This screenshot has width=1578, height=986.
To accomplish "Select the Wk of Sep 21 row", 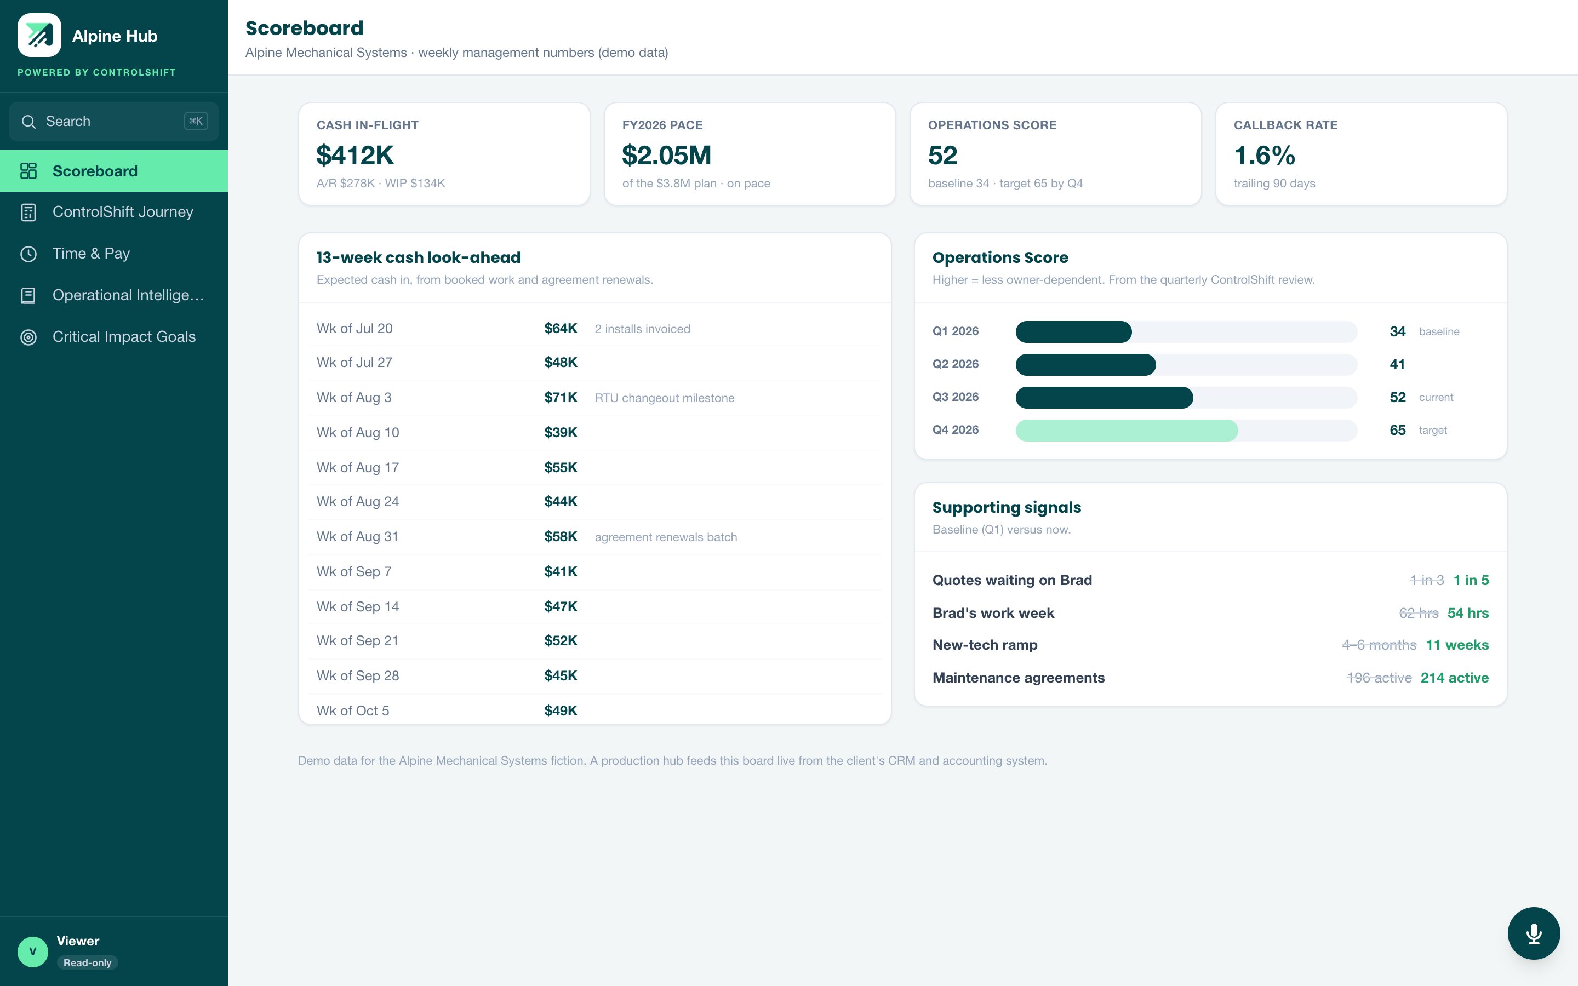I will [594, 641].
